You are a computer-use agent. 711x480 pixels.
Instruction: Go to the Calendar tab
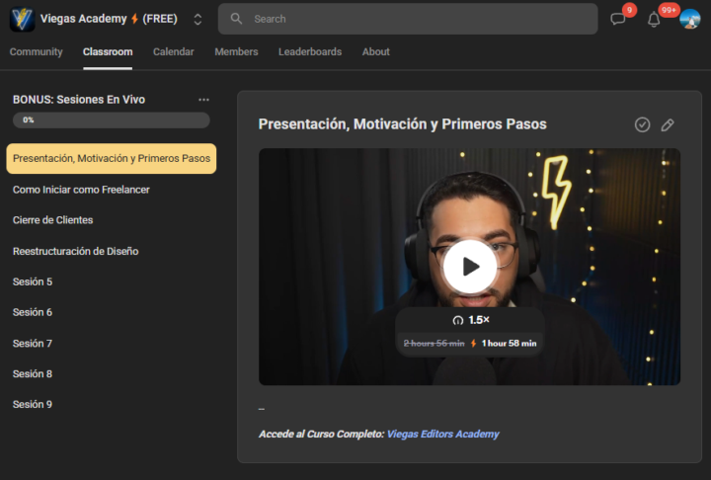click(x=173, y=51)
